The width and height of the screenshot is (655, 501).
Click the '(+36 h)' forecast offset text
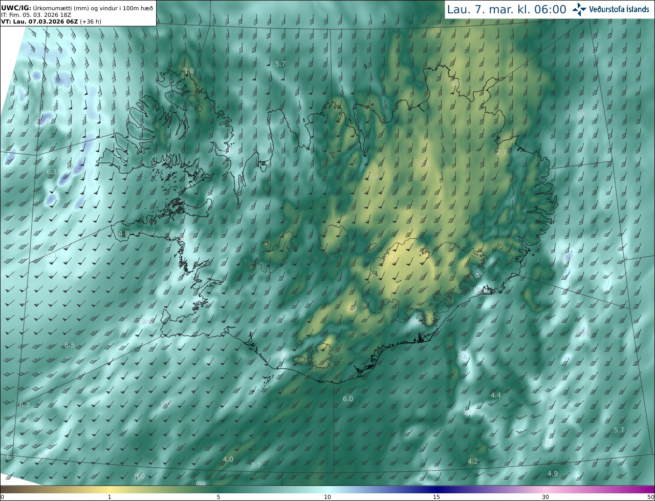[91, 22]
